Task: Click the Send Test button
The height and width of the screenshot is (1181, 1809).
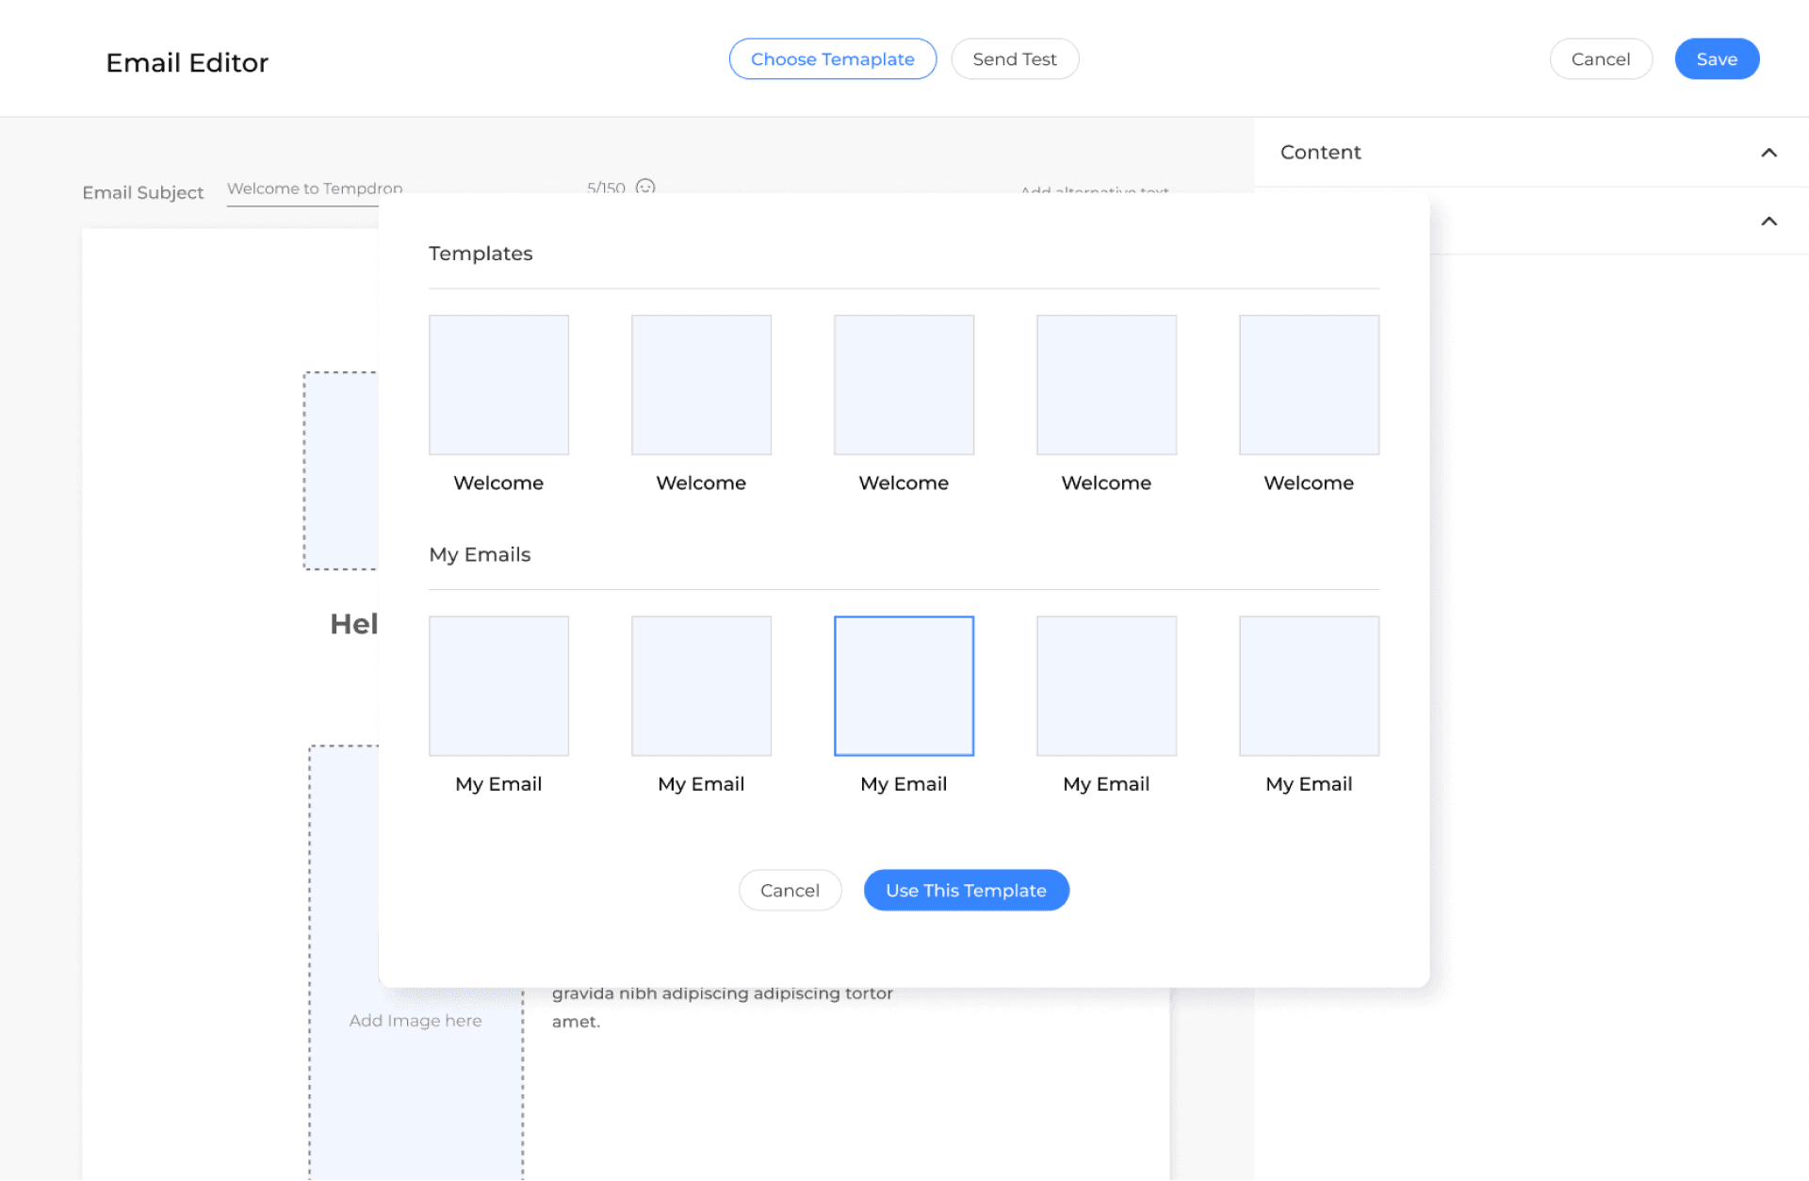Action: coord(1013,58)
